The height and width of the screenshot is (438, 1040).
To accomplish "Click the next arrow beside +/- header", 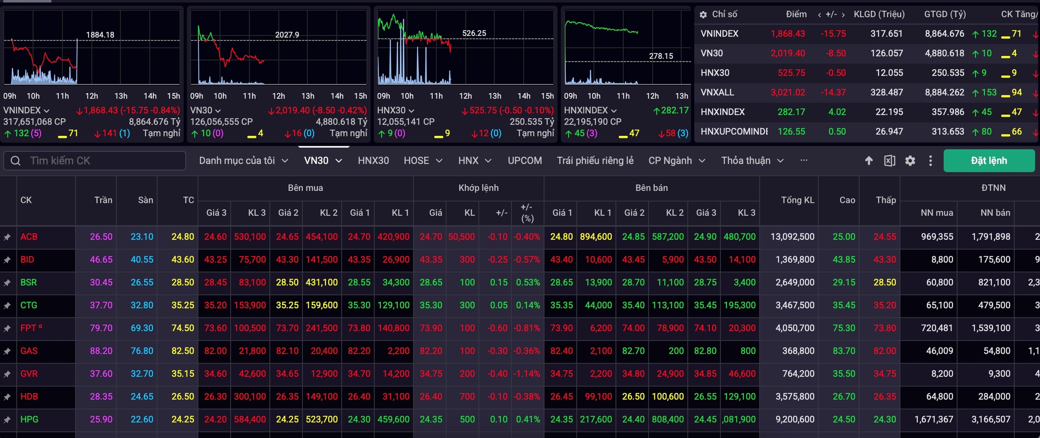I will click(x=843, y=15).
